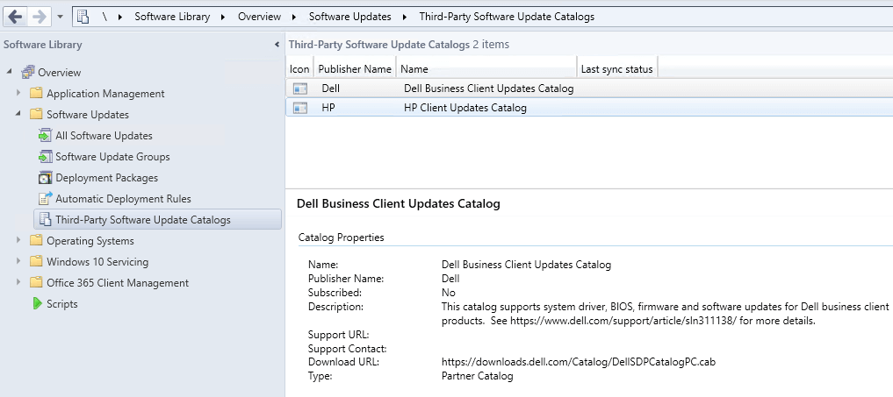
Task: Click the Partner Catalog type value
Action: click(x=478, y=376)
